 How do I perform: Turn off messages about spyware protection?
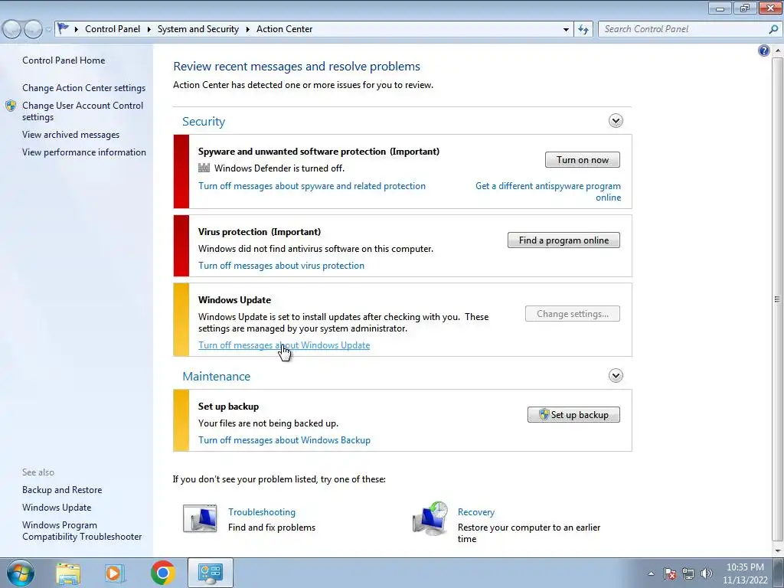[312, 186]
